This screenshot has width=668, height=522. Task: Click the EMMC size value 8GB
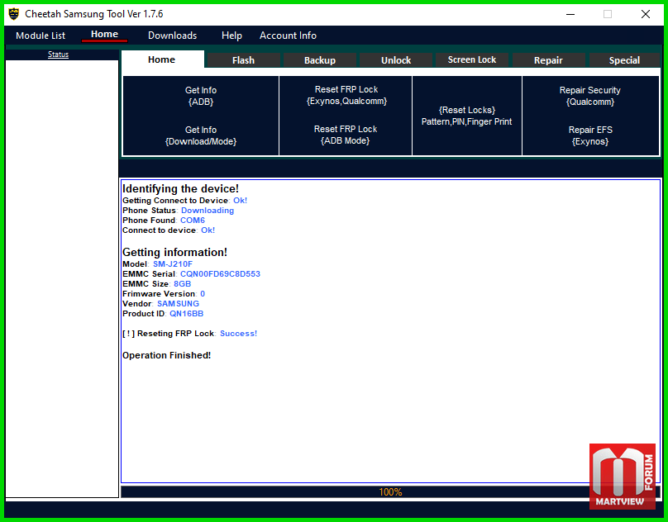pos(183,284)
